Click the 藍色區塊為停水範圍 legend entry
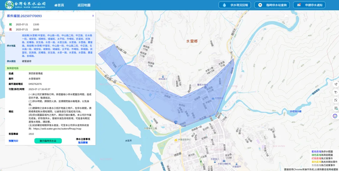The height and width of the screenshot is (171, 339). (x=322, y=152)
